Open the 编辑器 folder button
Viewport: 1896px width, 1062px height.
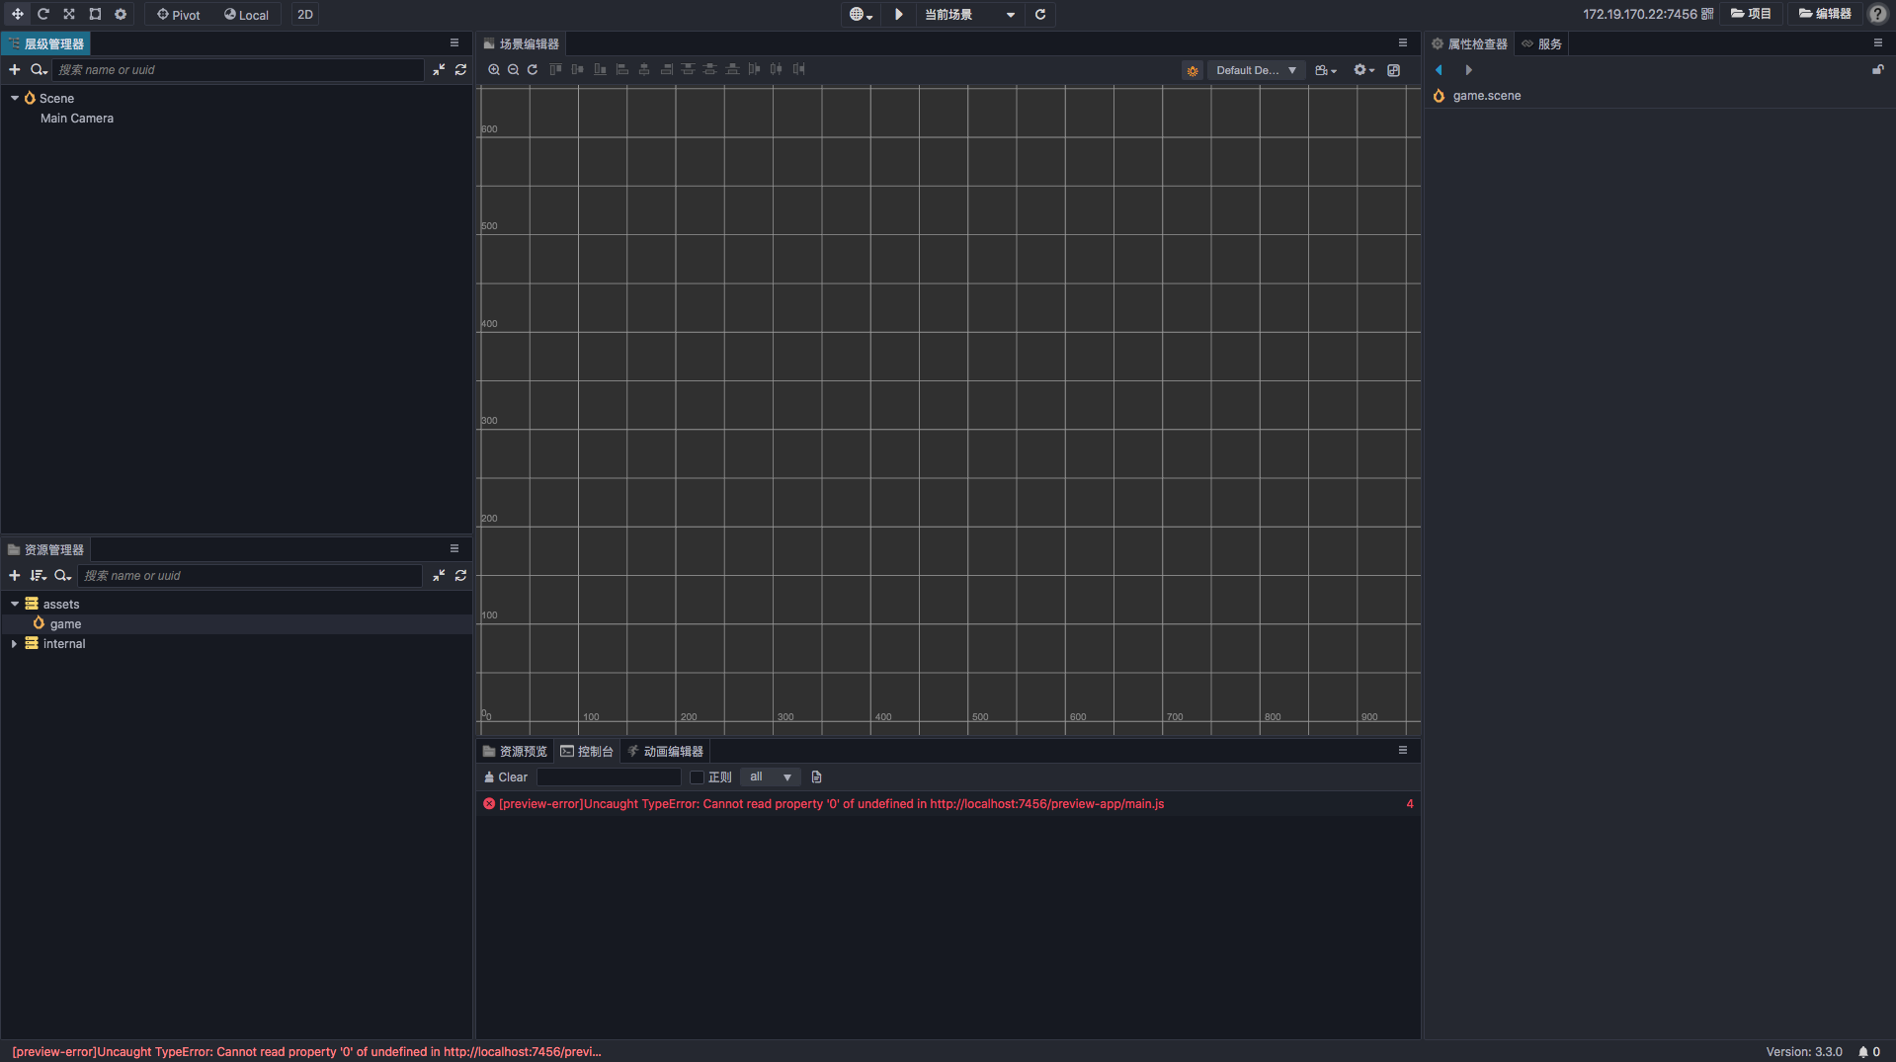pyautogui.click(x=1824, y=14)
